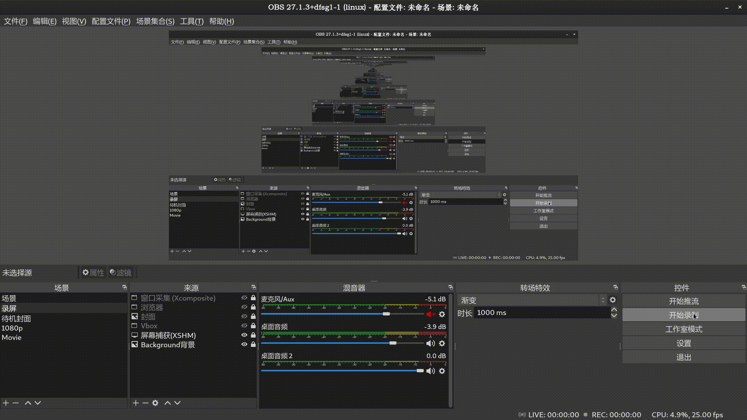Undock the 场景 panel
747x420 pixels.
[124, 287]
